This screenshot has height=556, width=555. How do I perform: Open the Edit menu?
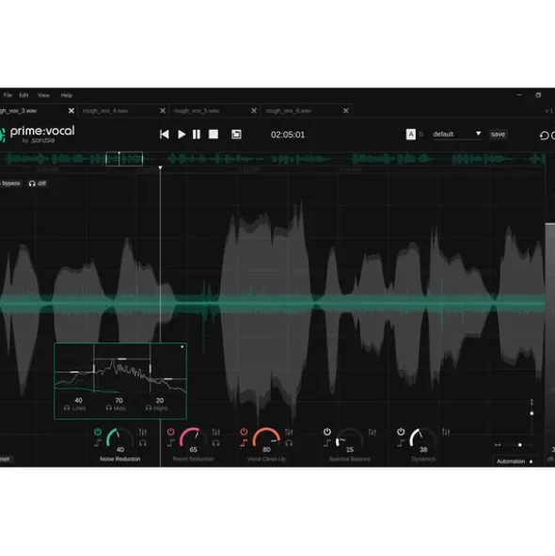(x=24, y=95)
